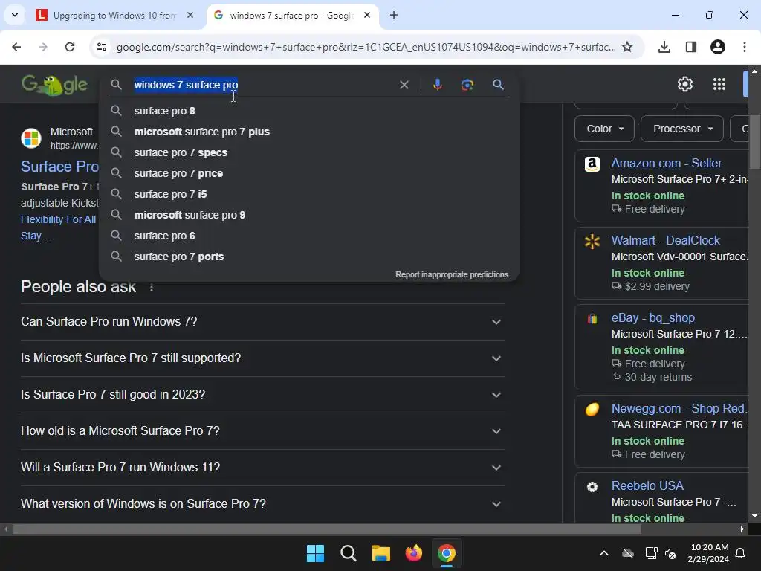
Task: Open notifications bell in tray
Action: point(741,553)
